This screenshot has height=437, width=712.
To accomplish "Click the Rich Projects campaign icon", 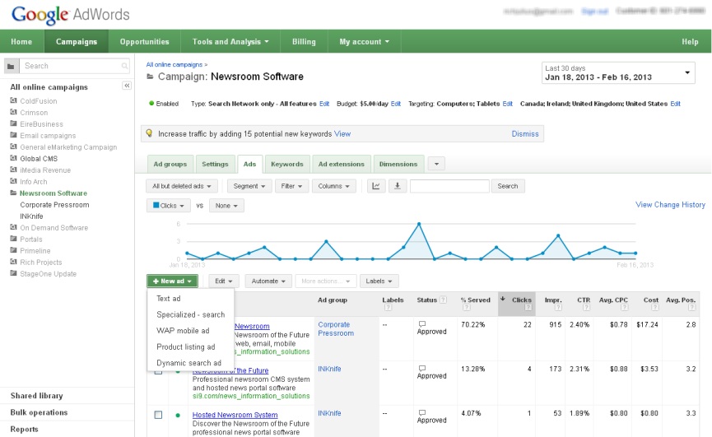I will click(14, 262).
